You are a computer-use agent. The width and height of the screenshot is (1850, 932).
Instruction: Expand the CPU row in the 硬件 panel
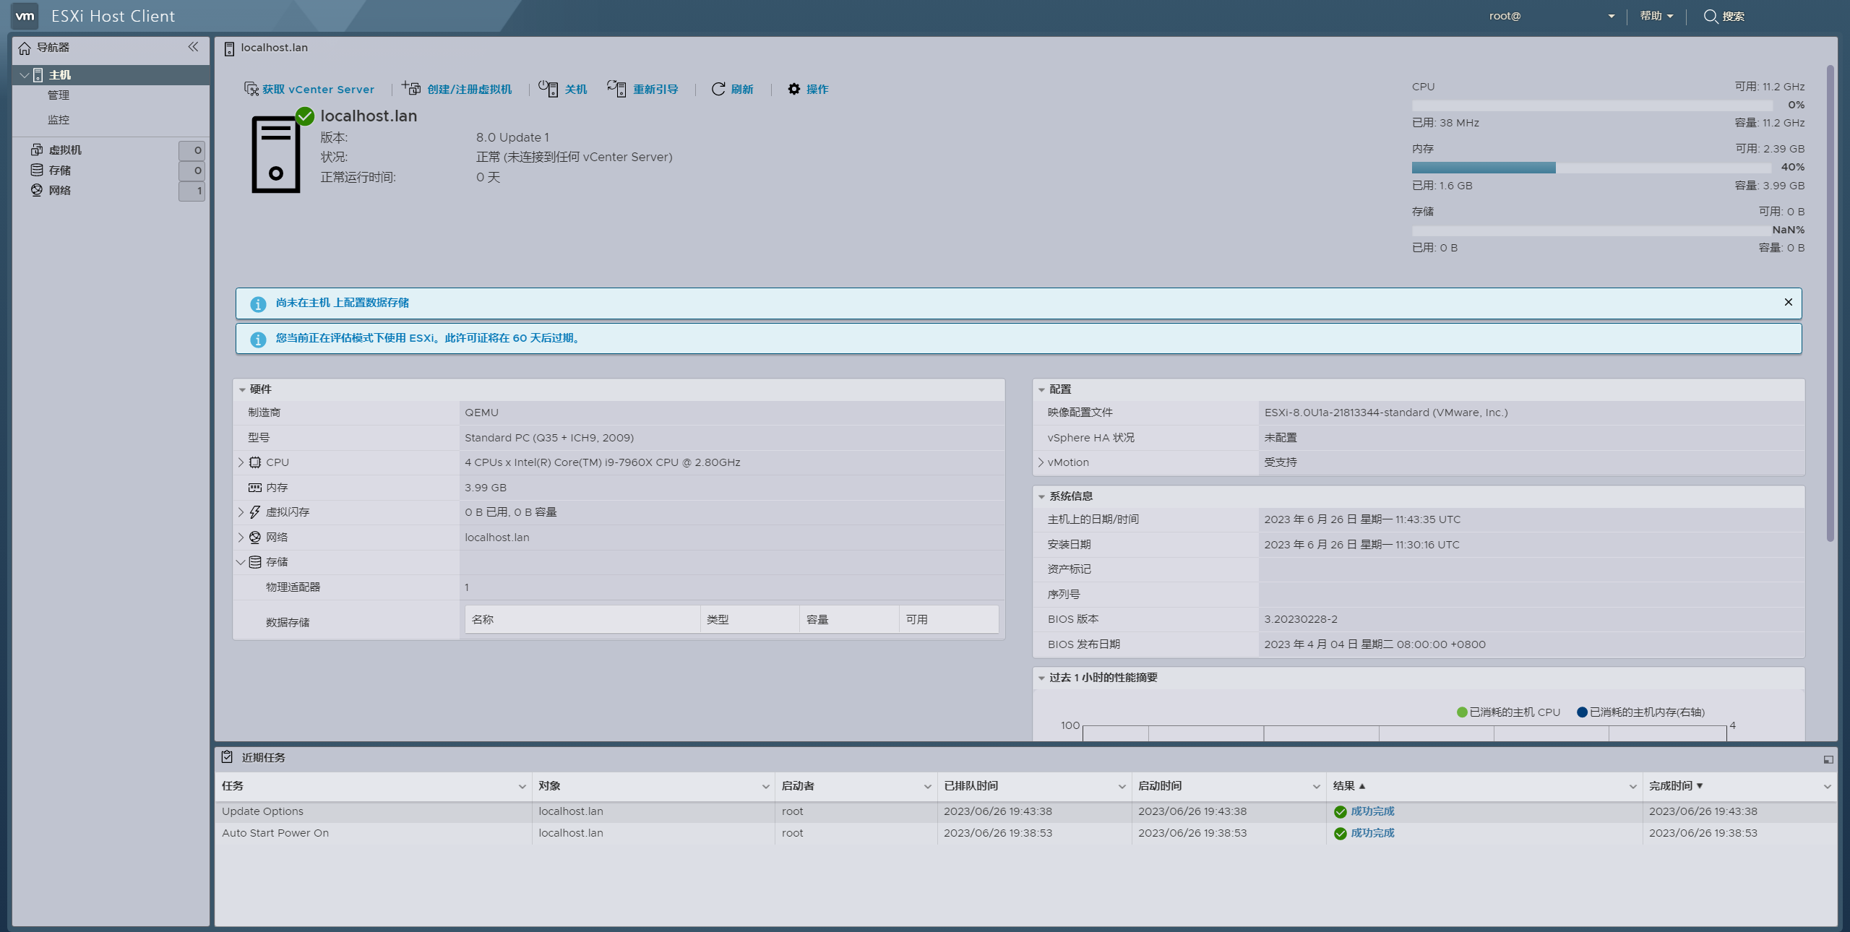[241, 462]
